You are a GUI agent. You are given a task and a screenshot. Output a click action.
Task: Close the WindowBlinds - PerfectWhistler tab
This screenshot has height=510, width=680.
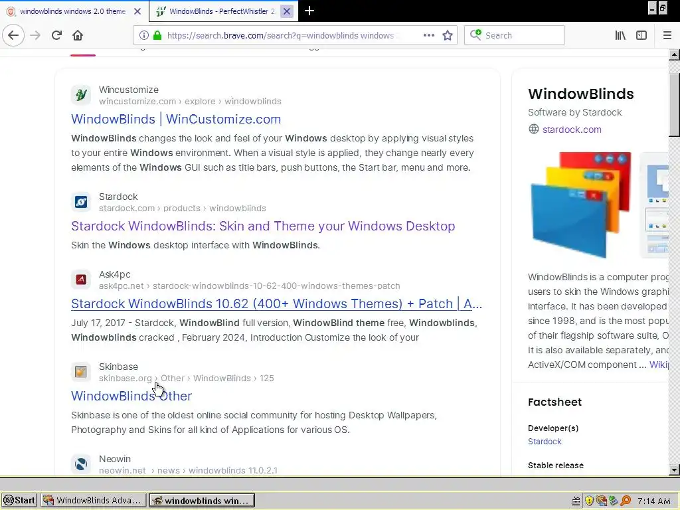[x=287, y=11]
